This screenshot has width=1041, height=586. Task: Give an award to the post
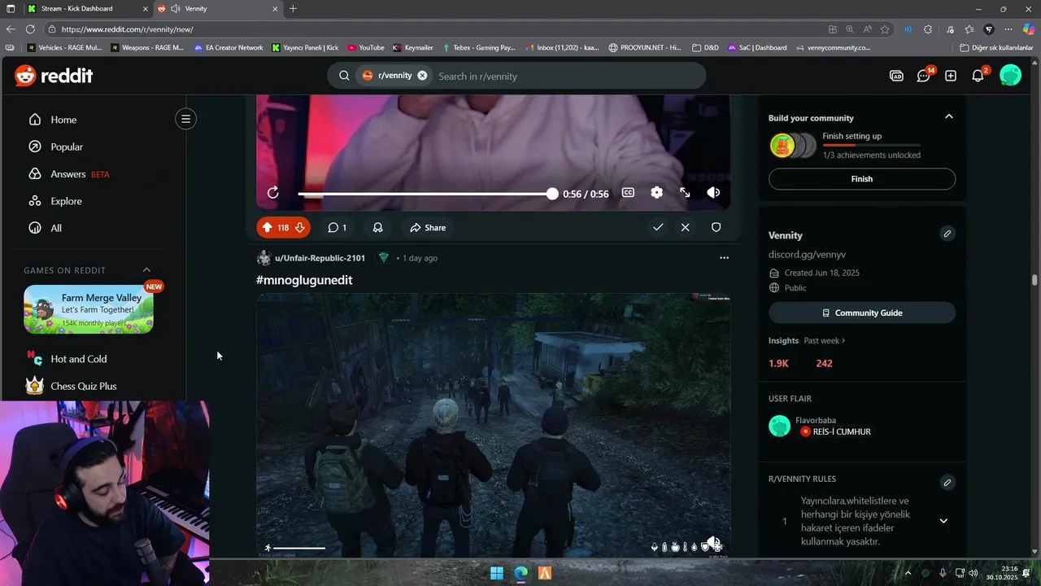click(377, 228)
